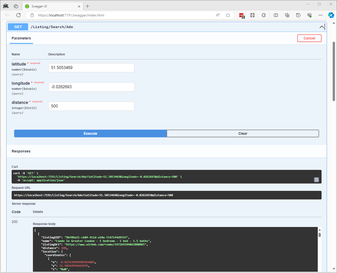Copy the curl command to clipboard
Viewport: 337px width, 273px height.
click(316, 180)
